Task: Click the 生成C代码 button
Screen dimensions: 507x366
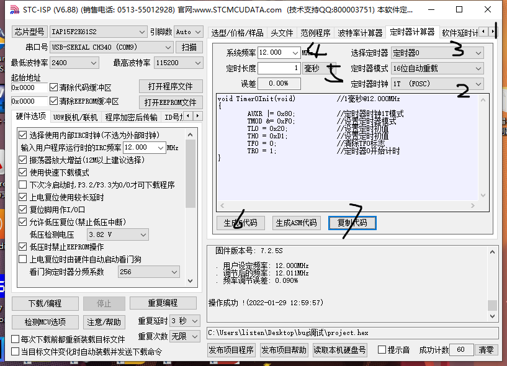Action: point(240,222)
